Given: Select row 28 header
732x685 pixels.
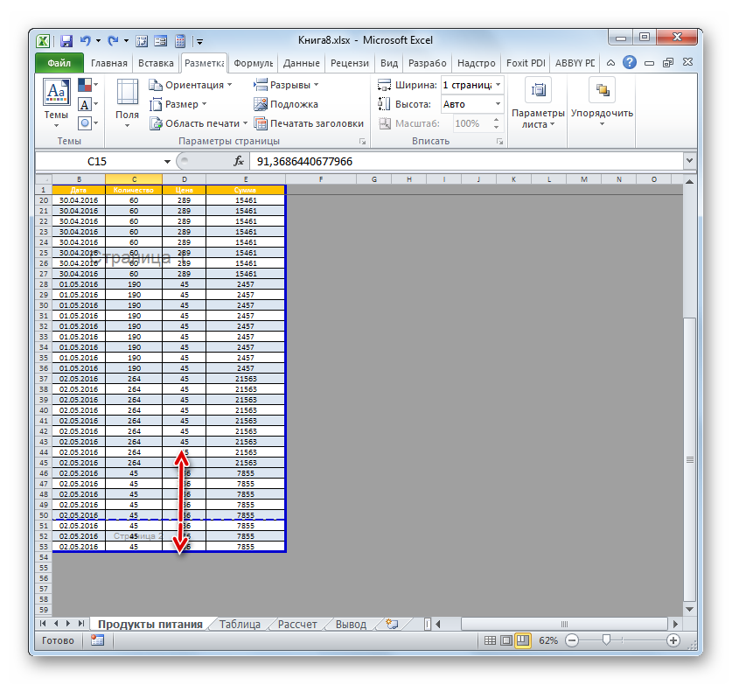Looking at the screenshot, I should pos(44,284).
